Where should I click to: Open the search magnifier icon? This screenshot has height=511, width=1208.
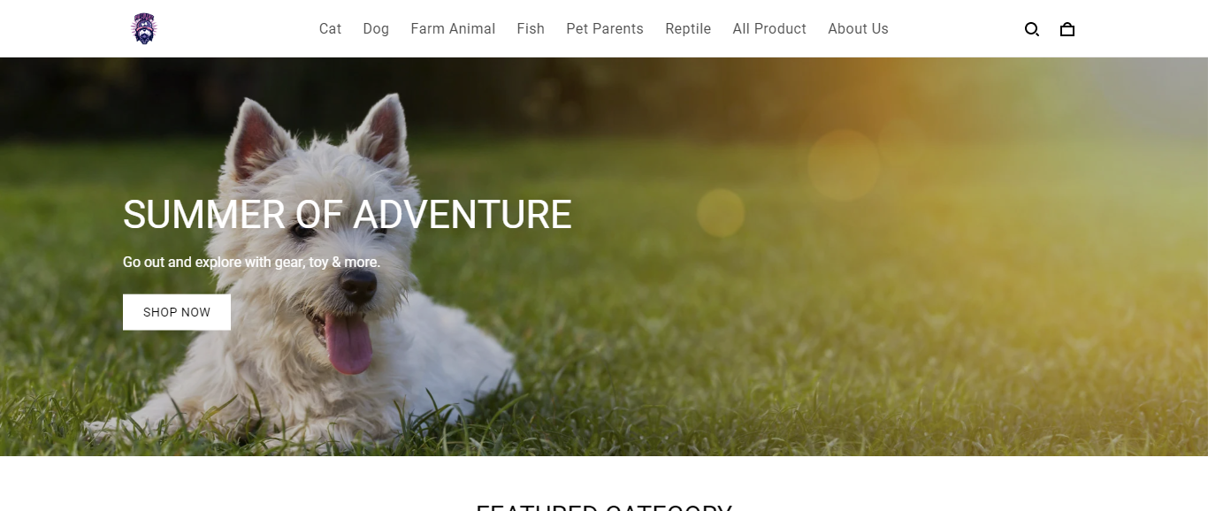(x=1031, y=29)
